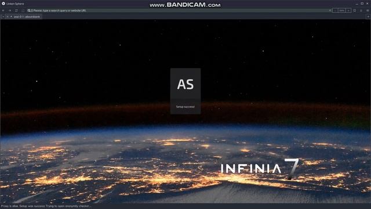Click the fullscreen icon next to forward arrow

tap(16, 10)
